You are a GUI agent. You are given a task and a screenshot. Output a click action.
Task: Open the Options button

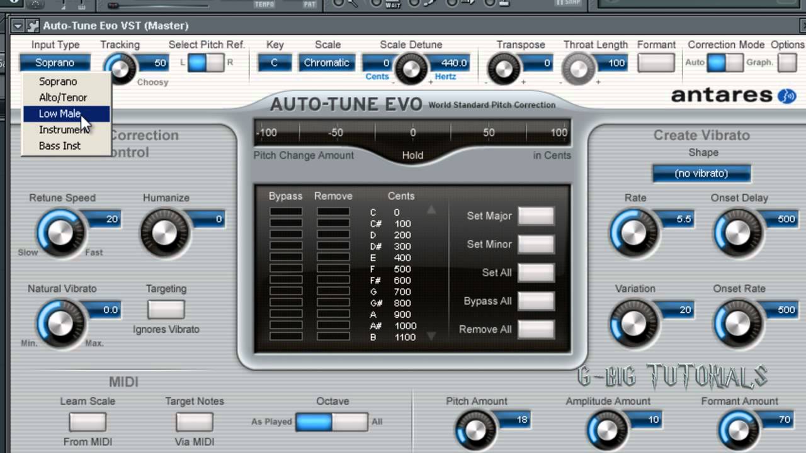[x=787, y=63]
